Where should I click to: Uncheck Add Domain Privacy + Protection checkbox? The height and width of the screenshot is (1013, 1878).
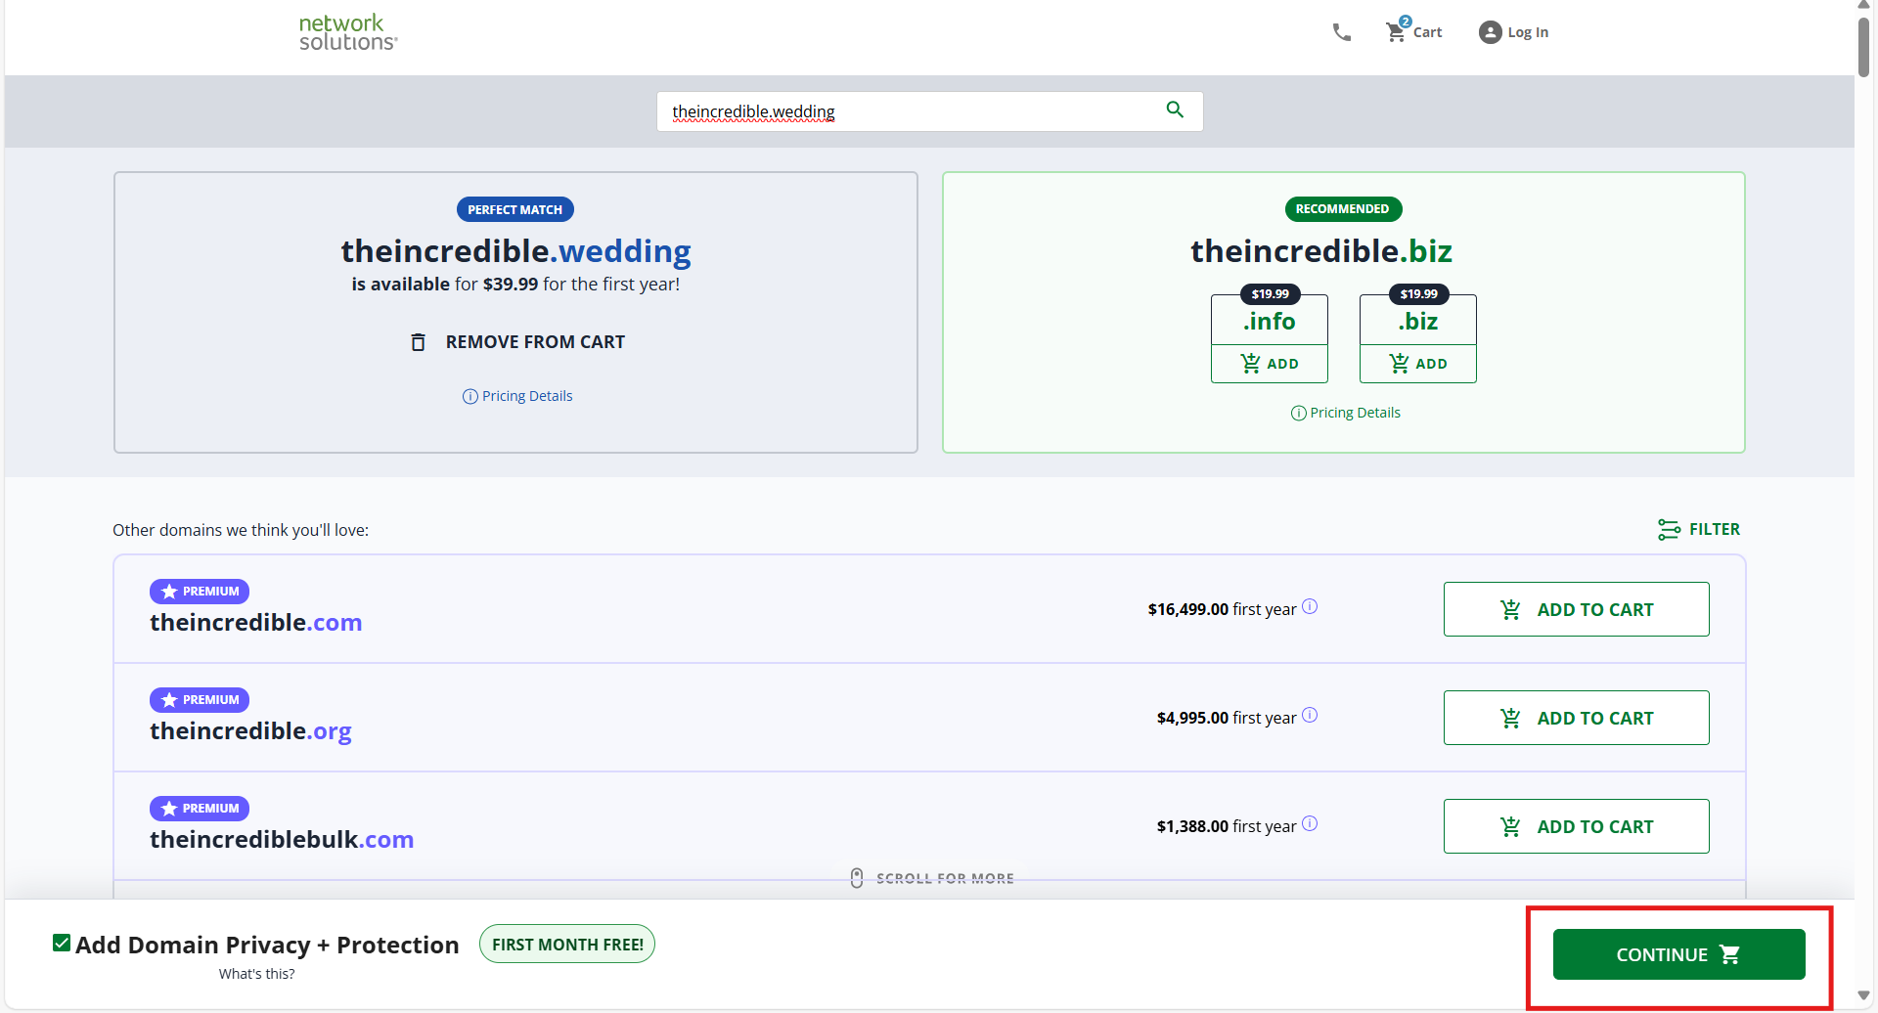(x=62, y=943)
